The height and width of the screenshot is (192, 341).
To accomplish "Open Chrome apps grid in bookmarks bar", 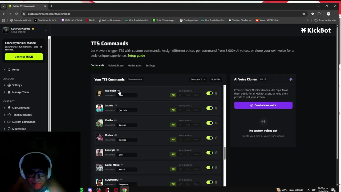I will 3,20.
